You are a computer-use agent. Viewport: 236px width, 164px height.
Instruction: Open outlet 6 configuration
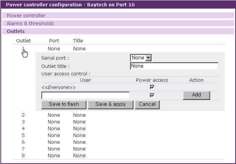coord(23,142)
